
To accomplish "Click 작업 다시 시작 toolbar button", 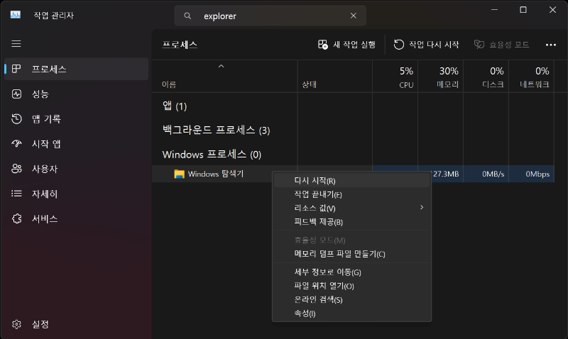I will coord(427,45).
